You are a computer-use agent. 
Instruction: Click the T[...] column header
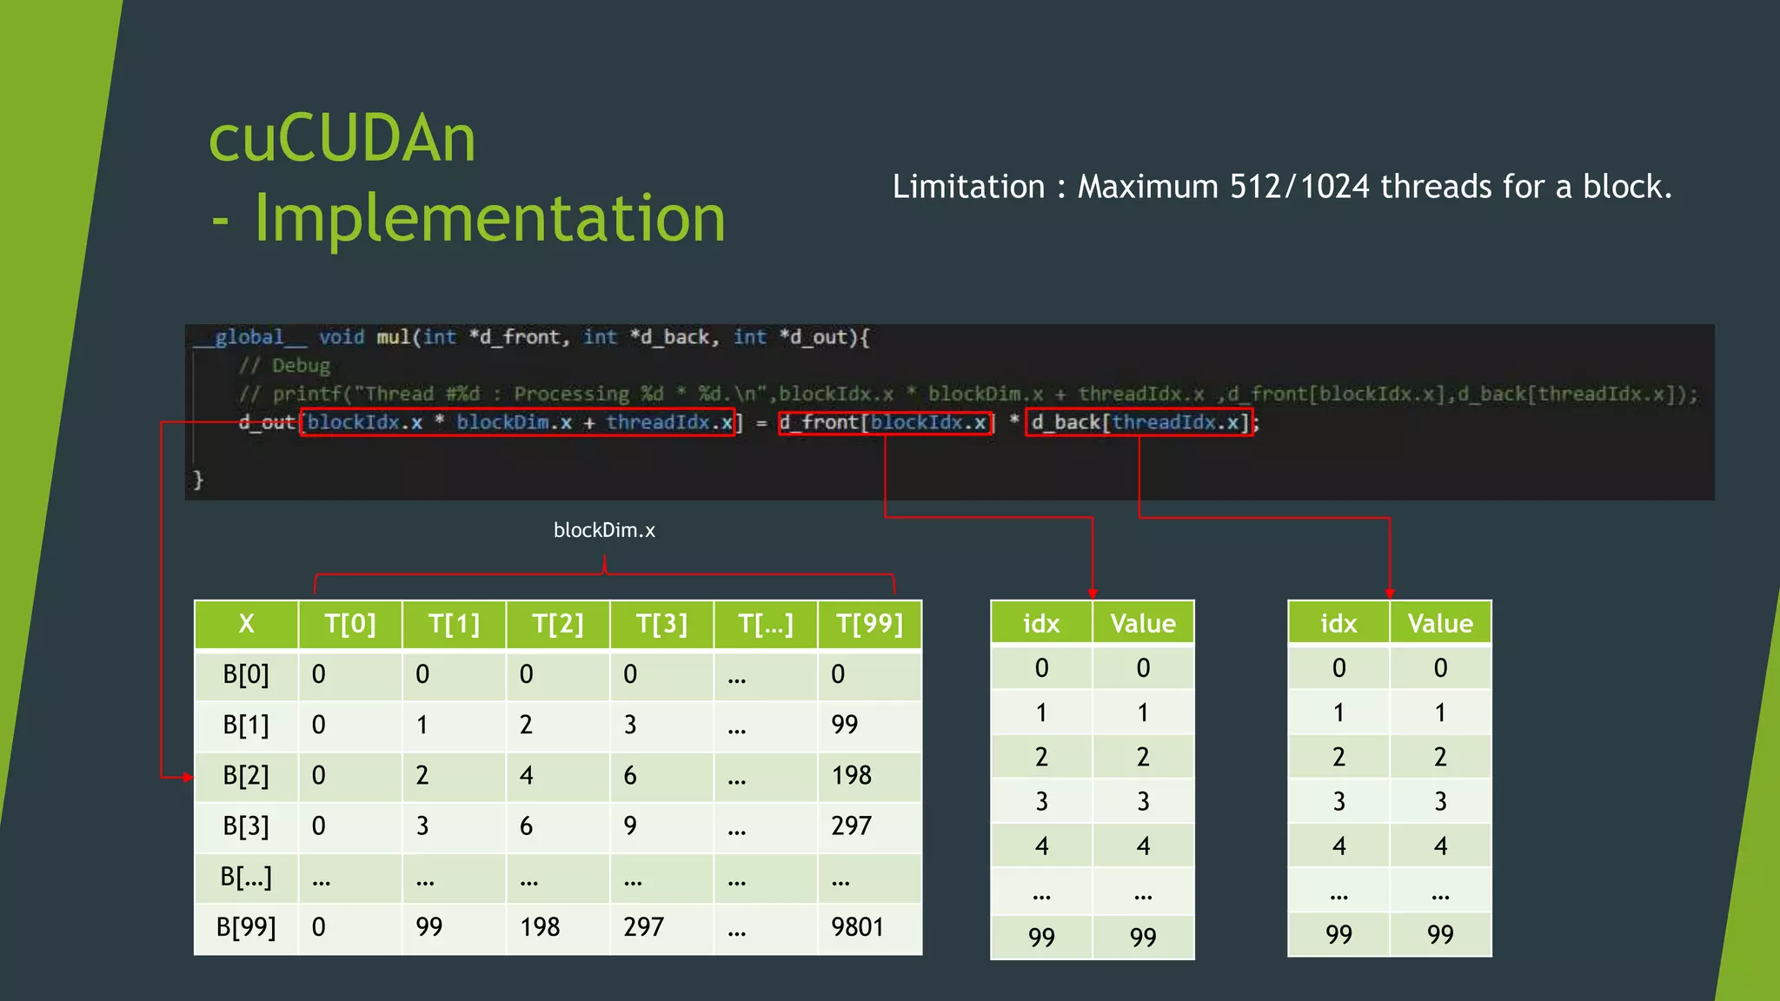click(766, 624)
